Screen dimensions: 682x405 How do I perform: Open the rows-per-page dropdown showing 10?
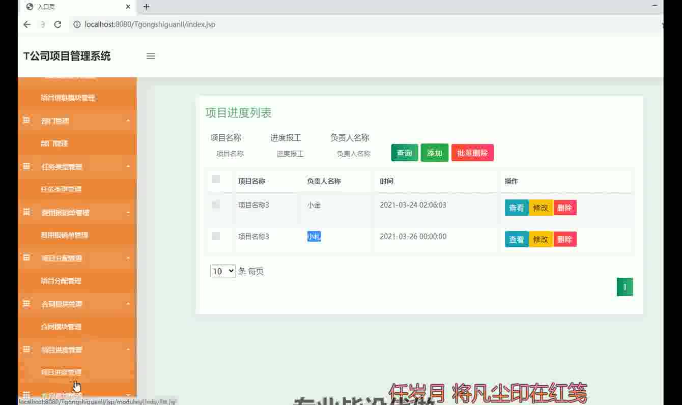tap(223, 271)
